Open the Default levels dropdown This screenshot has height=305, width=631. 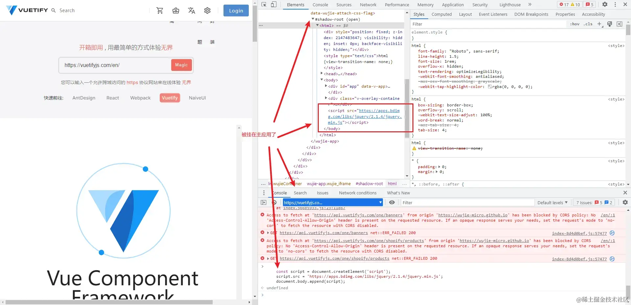click(552, 203)
